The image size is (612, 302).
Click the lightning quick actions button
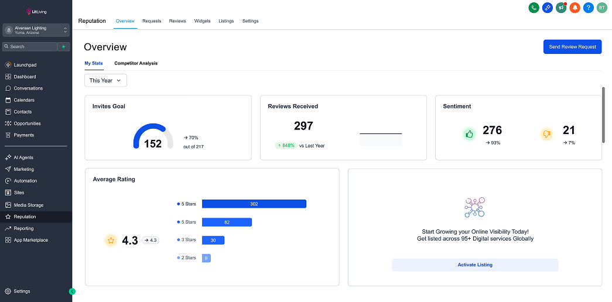pos(64,46)
